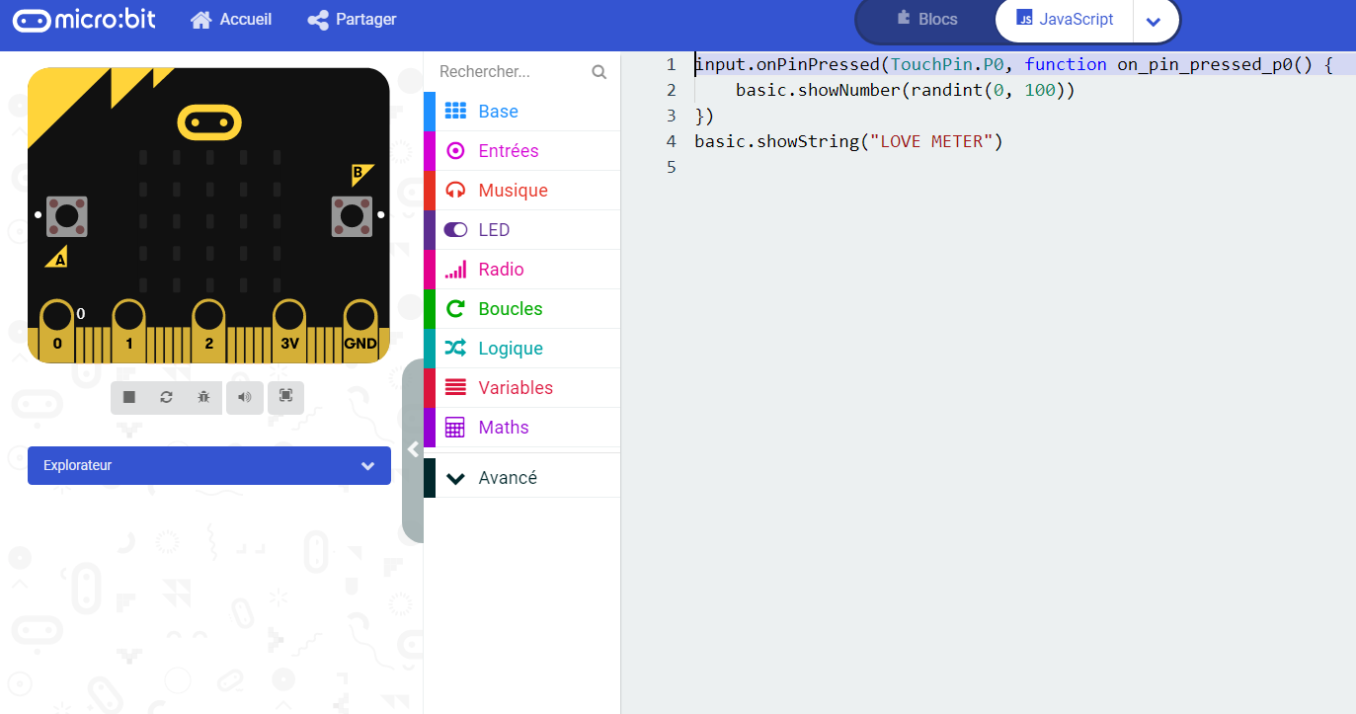1356x714 pixels.
Task: Select the Maths category
Action: pos(503,427)
